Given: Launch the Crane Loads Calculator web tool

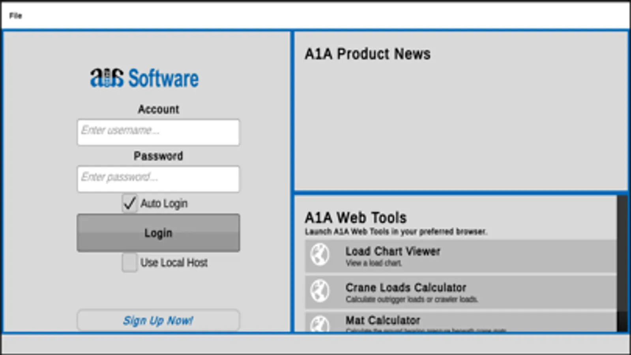Looking at the screenshot, I should click(461, 292).
